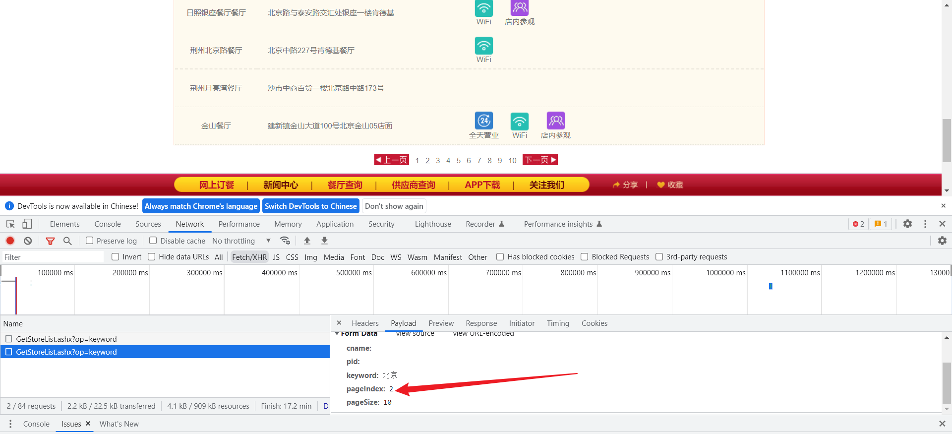Click 店内参观 icon in 金山餐厅 row
The height and width of the screenshot is (434, 952).
pos(556,121)
